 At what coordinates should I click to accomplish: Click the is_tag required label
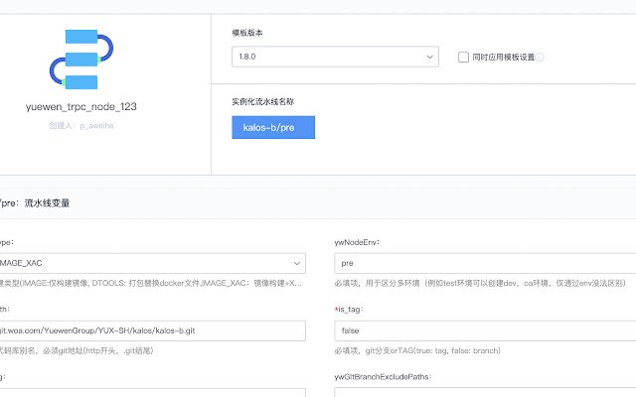click(349, 310)
